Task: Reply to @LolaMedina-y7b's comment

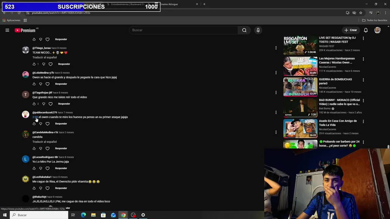Action: [x=61, y=84]
